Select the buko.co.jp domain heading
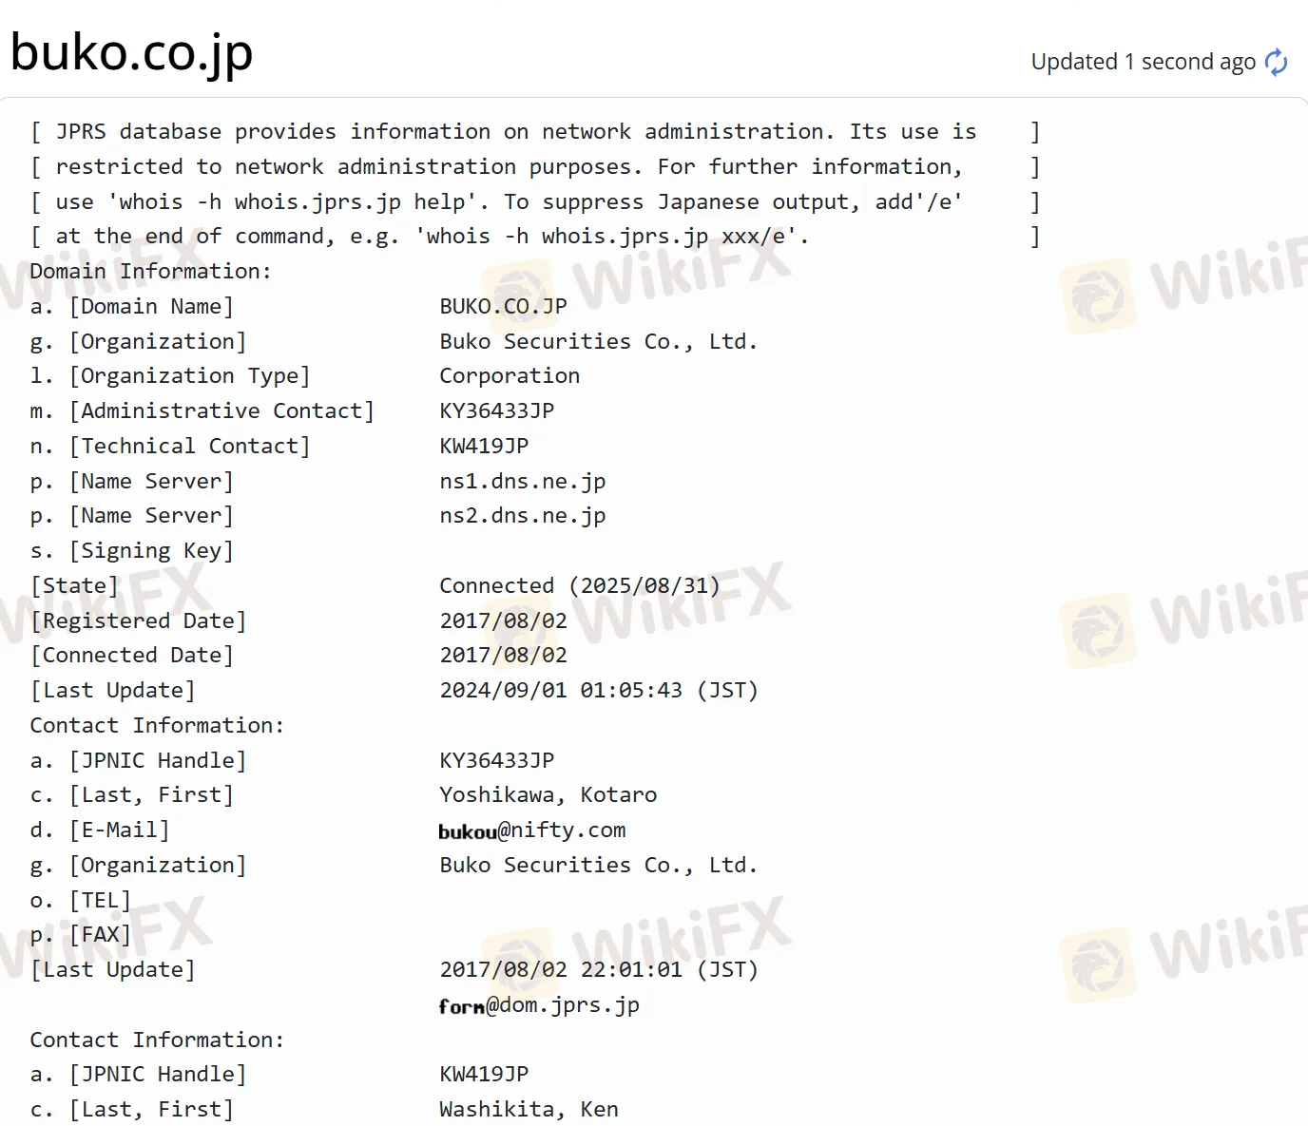This screenshot has height=1126, width=1308. 132,52
